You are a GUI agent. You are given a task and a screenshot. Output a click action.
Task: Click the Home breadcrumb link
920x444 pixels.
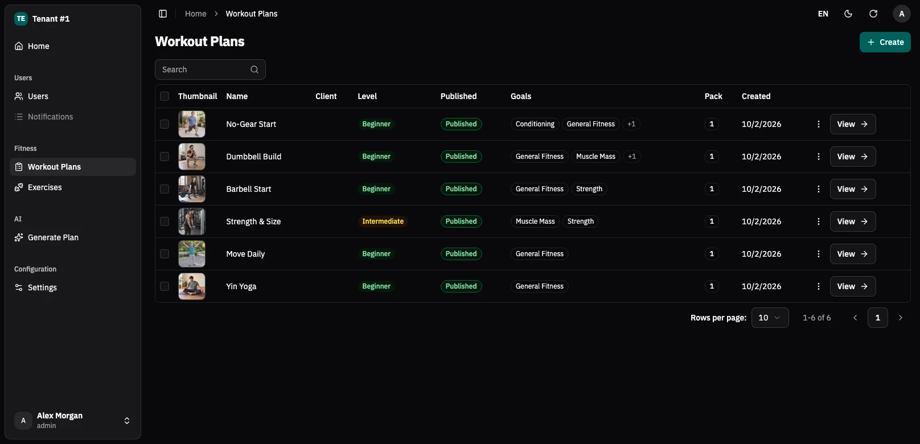click(x=196, y=14)
